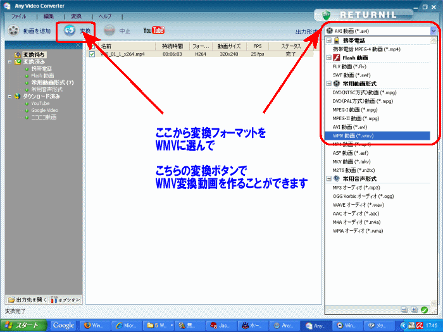Image resolution: width=443 pixels, height=332 pixels.
Task: Click the collapse-all icon at the bottom of format panel
Action: pos(404,310)
